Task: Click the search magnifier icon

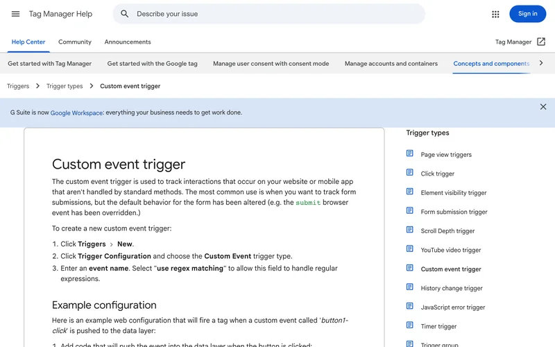Action: 124,14
